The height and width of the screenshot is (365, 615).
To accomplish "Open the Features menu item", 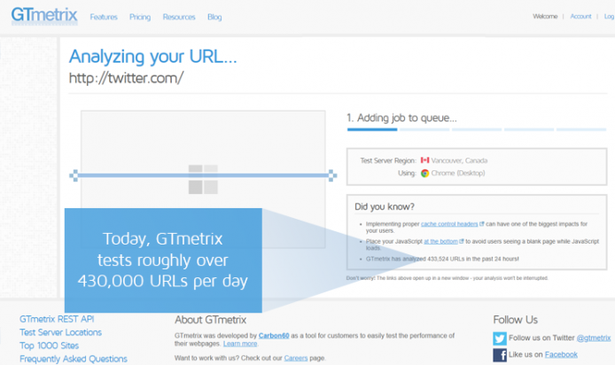I will tap(104, 17).
